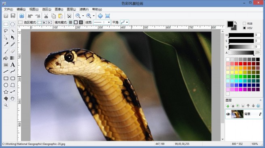Select the HSV color mode option
Viewport: 265px width, 148px height.
(244, 28)
